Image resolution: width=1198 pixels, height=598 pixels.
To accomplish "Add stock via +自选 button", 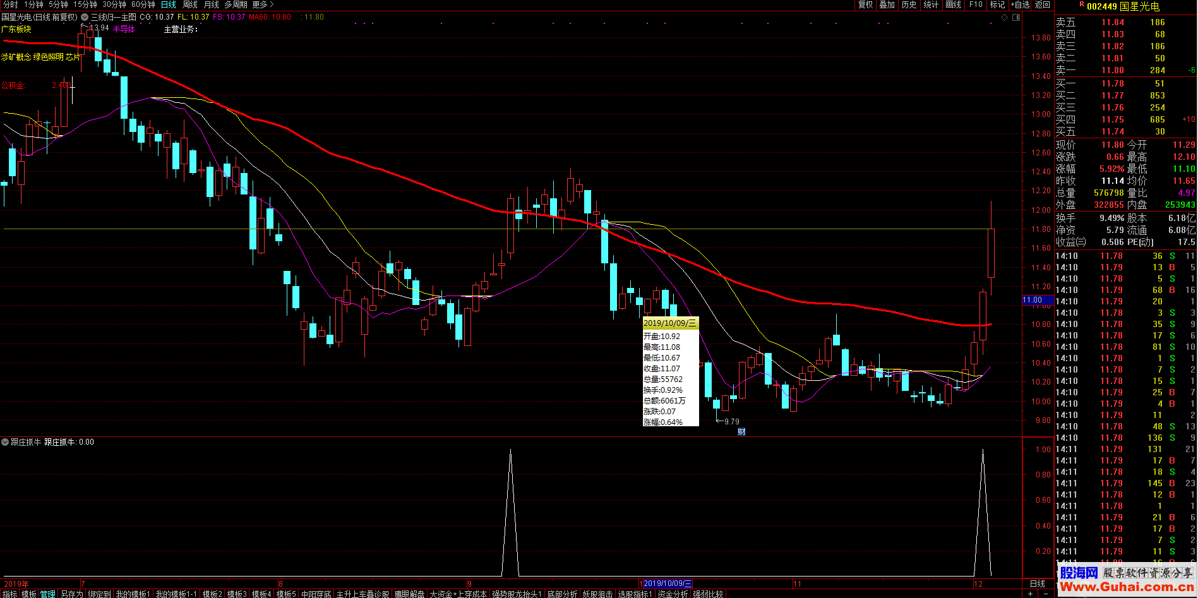I will 1021,4.
